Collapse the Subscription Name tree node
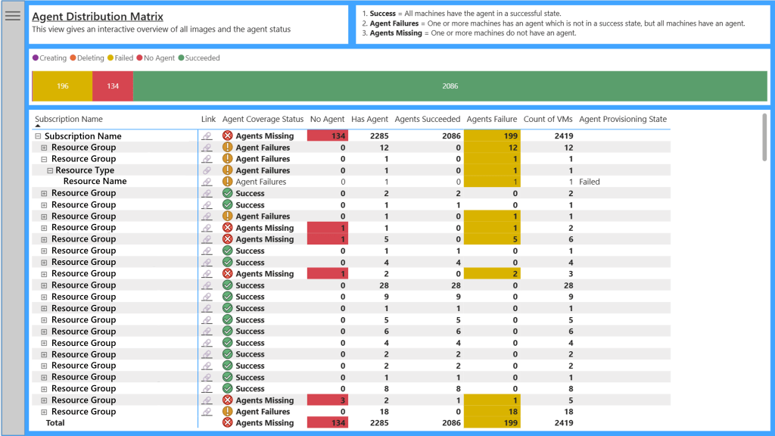The width and height of the screenshot is (775, 436). pyautogui.click(x=38, y=136)
